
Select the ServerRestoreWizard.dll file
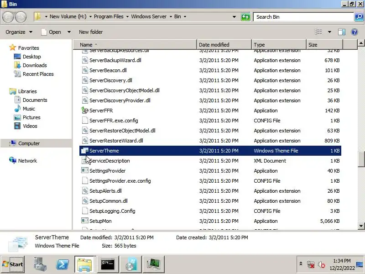(210, 141)
